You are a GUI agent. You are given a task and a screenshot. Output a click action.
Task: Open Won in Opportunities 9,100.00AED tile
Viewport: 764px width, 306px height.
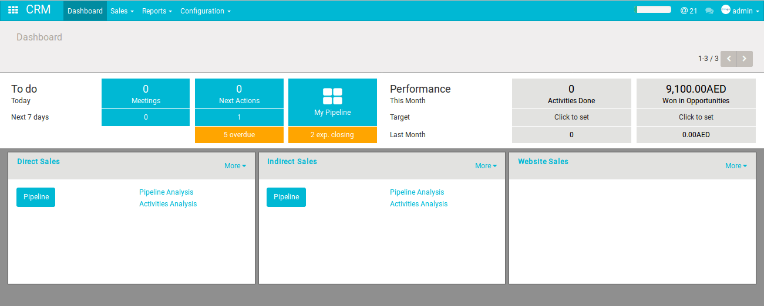[696, 94]
